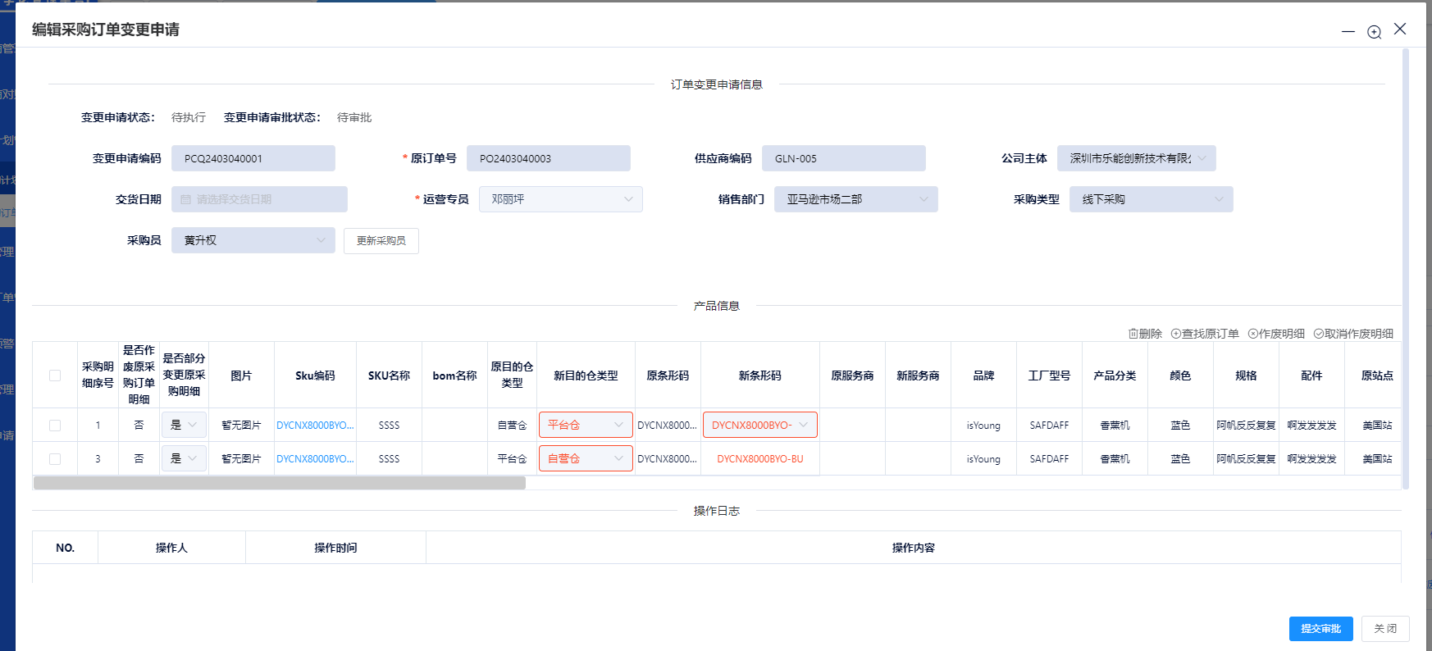The width and height of the screenshot is (1432, 651).
Task: Click the 删除 trash icon action
Action: [x=1145, y=334]
